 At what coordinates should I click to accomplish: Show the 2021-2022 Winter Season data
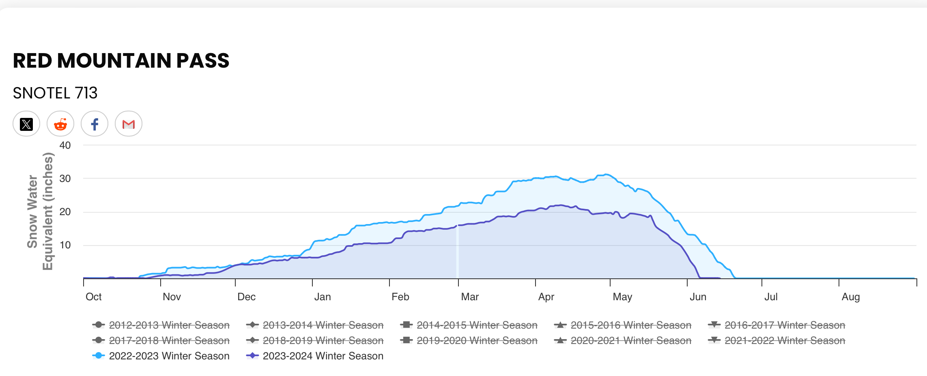click(x=785, y=341)
